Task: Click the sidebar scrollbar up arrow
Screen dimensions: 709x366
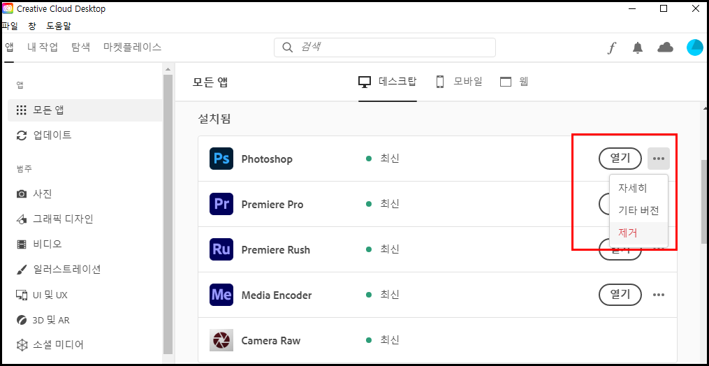Action: pos(168,69)
